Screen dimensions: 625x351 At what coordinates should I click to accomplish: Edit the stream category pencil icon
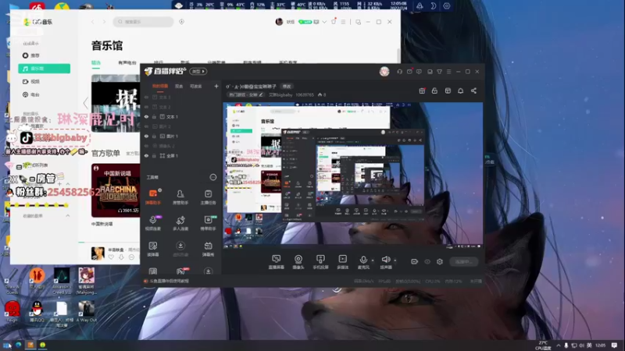[261, 94]
